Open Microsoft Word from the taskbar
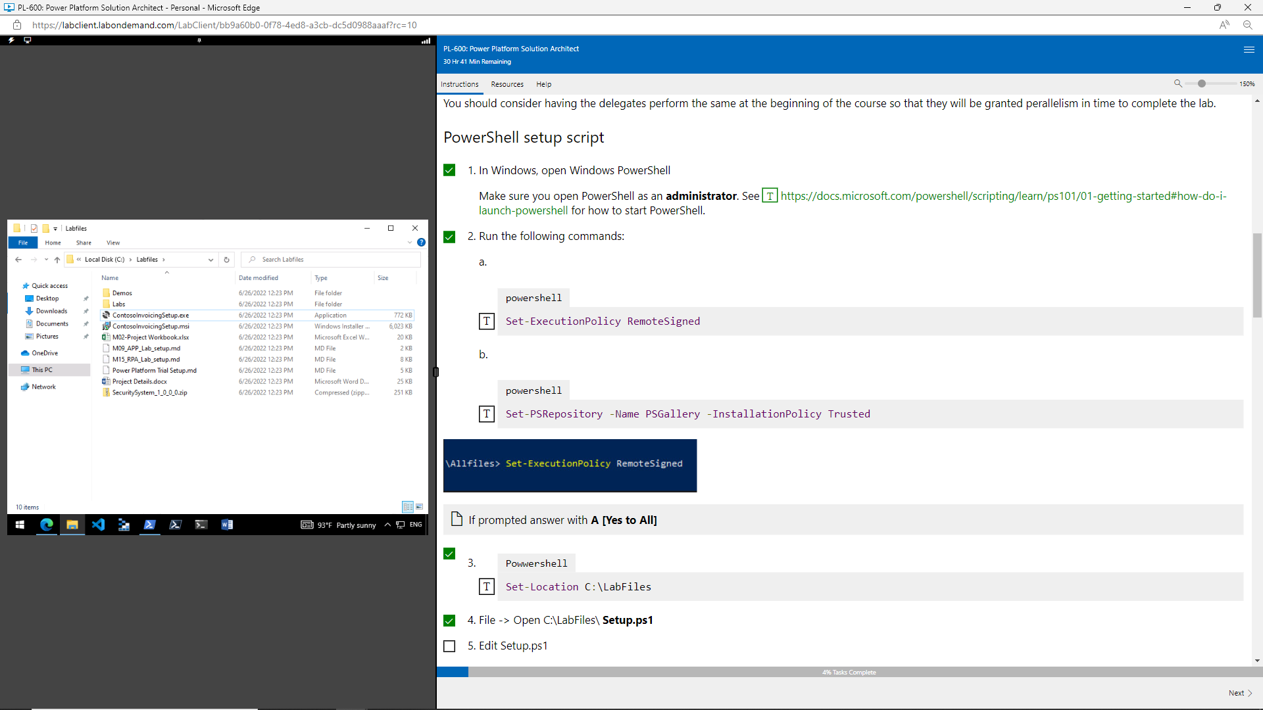This screenshot has height=710, width=1263. pyautogui.click(x=227, y=525)
